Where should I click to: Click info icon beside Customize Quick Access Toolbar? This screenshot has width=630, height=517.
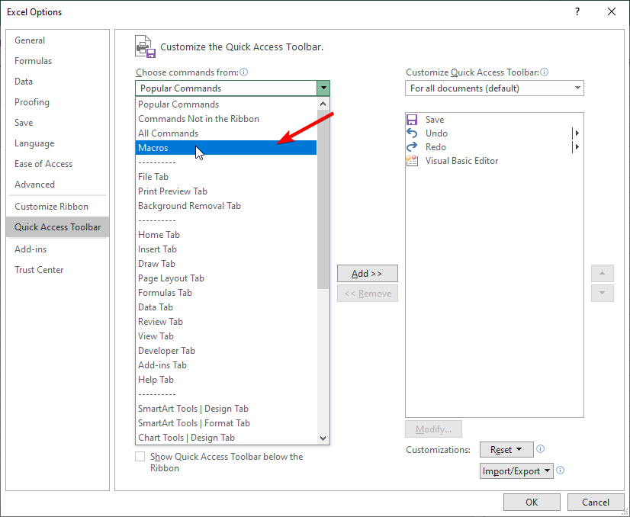pyautogui.click(x=545, y=72)
